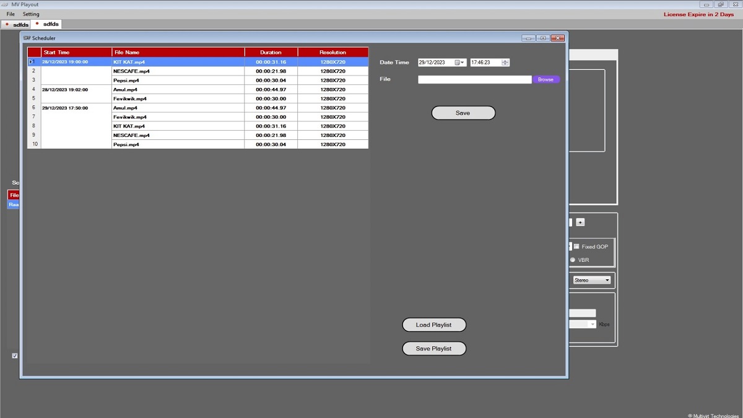Select row header number 5
Image resolution: width=743 pixels, height=418 pixels.
pos(34,98)
